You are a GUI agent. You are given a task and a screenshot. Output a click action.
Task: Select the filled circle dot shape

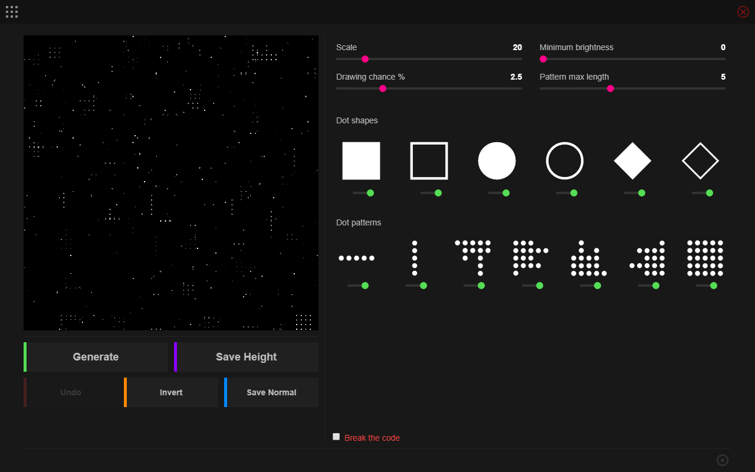tap(497, 160)
